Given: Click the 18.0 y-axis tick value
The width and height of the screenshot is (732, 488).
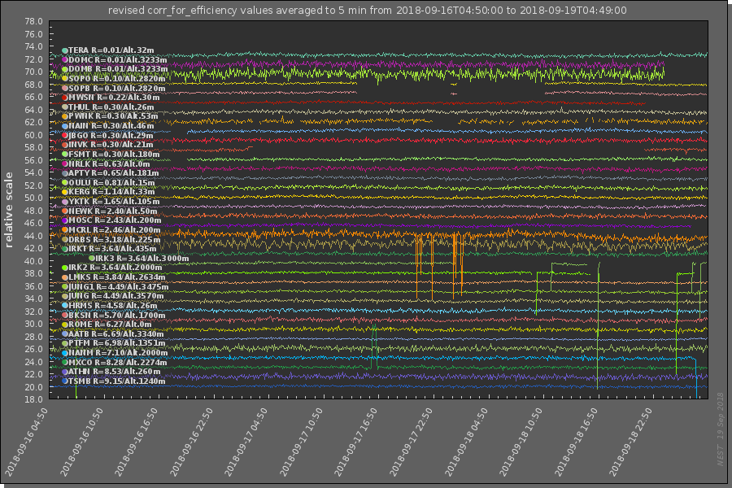Looking at the screenshot, I should coord(33,399).
